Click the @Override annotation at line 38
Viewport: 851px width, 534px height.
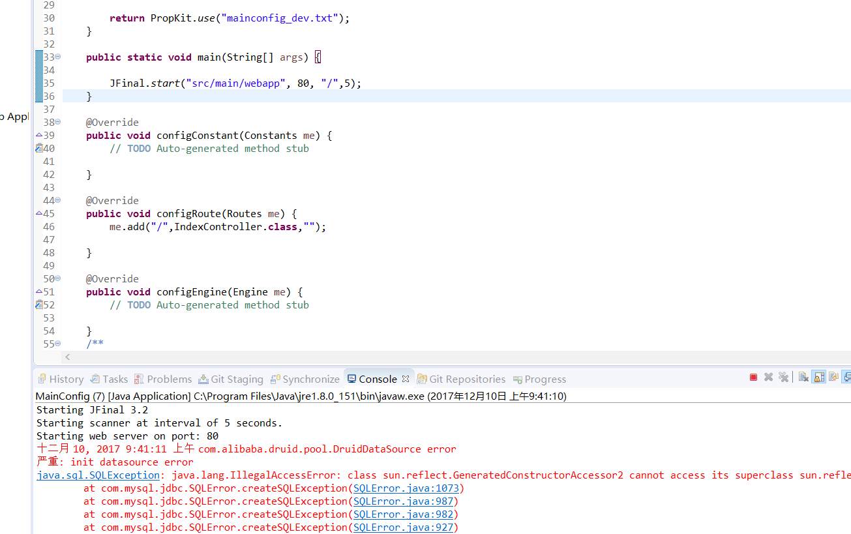[112, 123]
